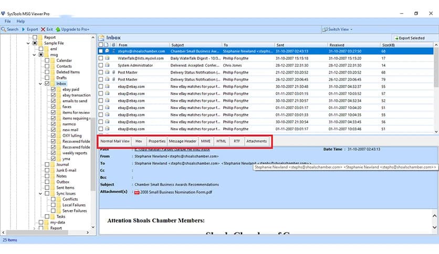Check the System Administrator email checkbox
Screen dimensions: 439x254
click(100, 65)
